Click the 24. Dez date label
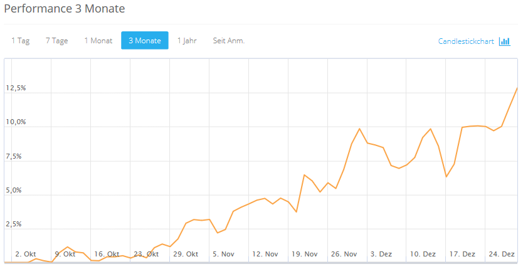The width and height of the screenshot is (523, 269). (x=502, y=254)
